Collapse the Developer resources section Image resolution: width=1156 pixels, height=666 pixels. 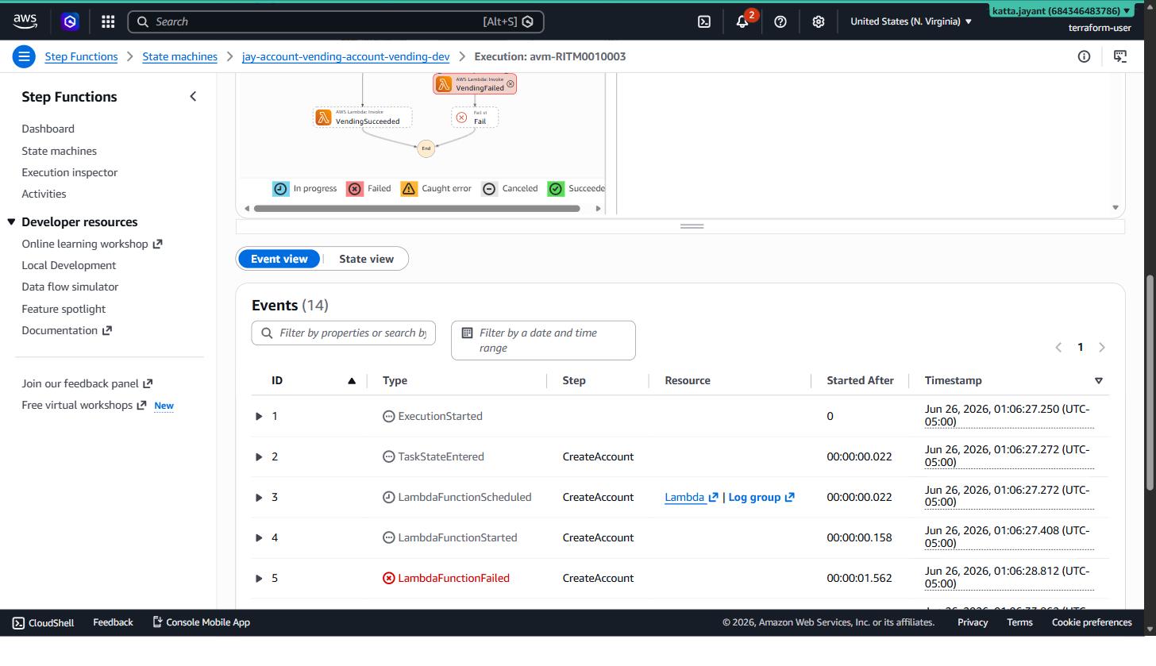(11, 221)
